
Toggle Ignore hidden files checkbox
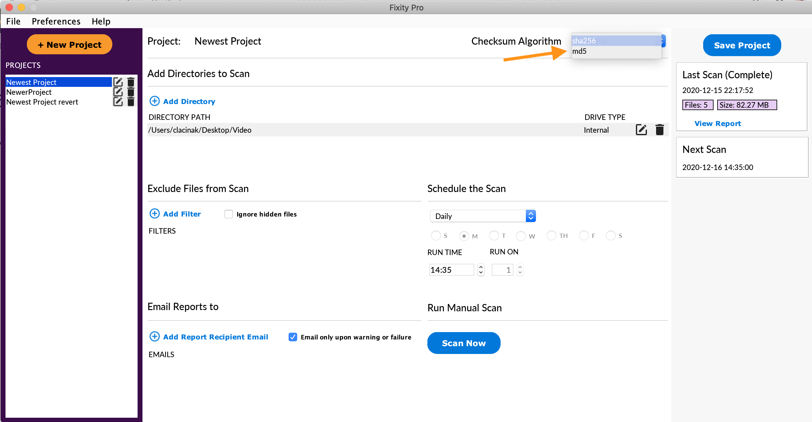(229, 214)
